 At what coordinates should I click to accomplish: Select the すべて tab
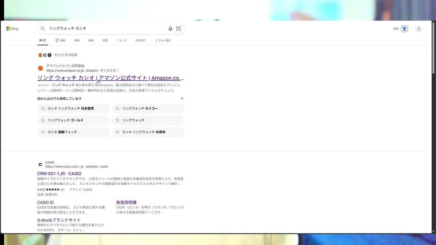click(x=43, y=40)
